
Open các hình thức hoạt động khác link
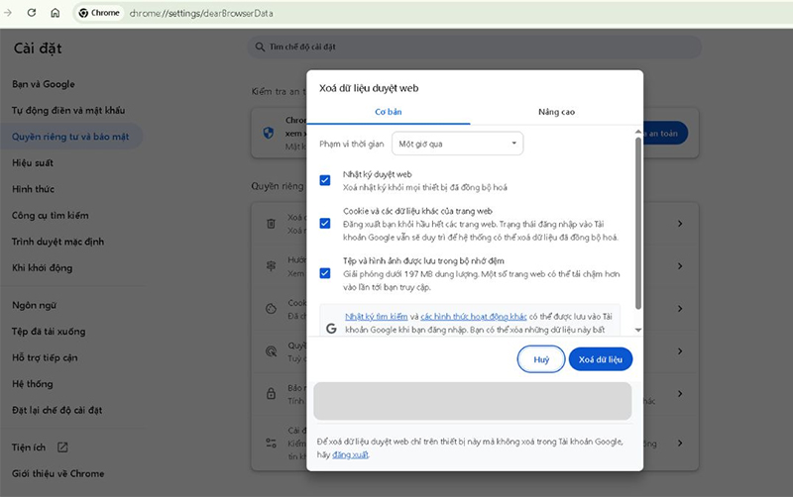[474, 317]
